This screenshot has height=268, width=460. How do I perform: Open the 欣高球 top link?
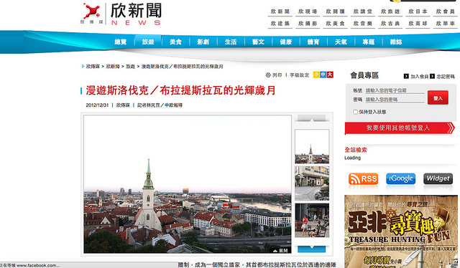[418, 24]
